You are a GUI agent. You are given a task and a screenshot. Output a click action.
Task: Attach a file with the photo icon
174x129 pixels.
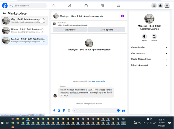[x=59, y=110]
